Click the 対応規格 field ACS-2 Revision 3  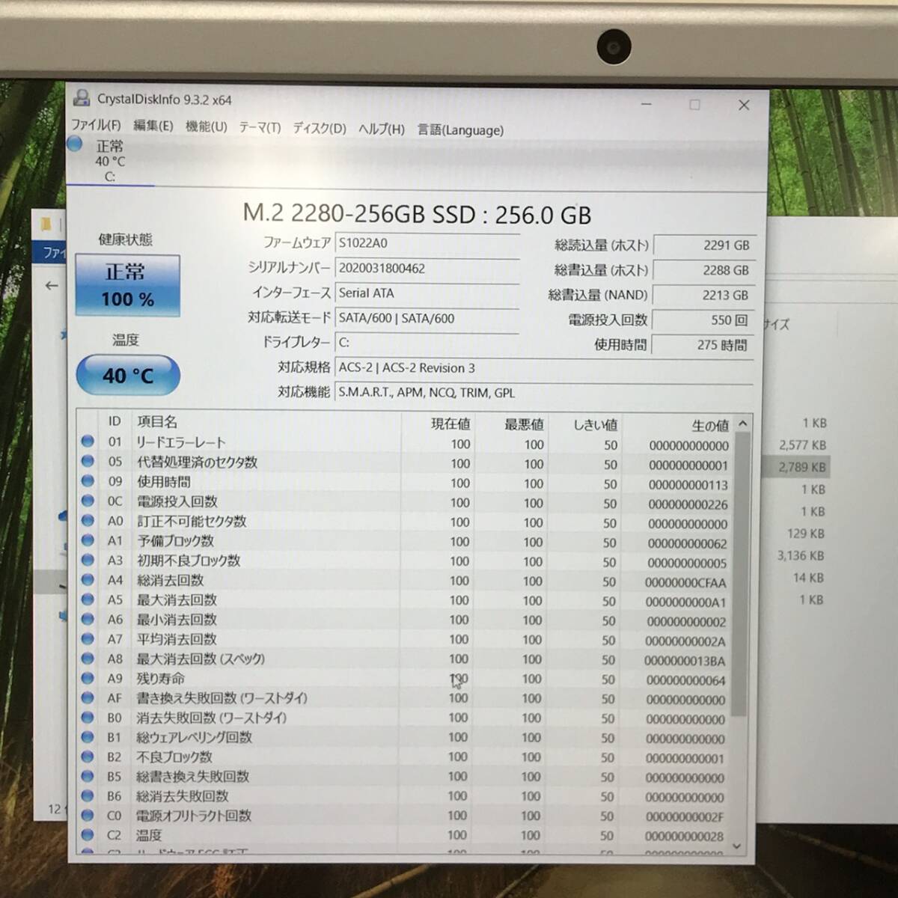544,368
